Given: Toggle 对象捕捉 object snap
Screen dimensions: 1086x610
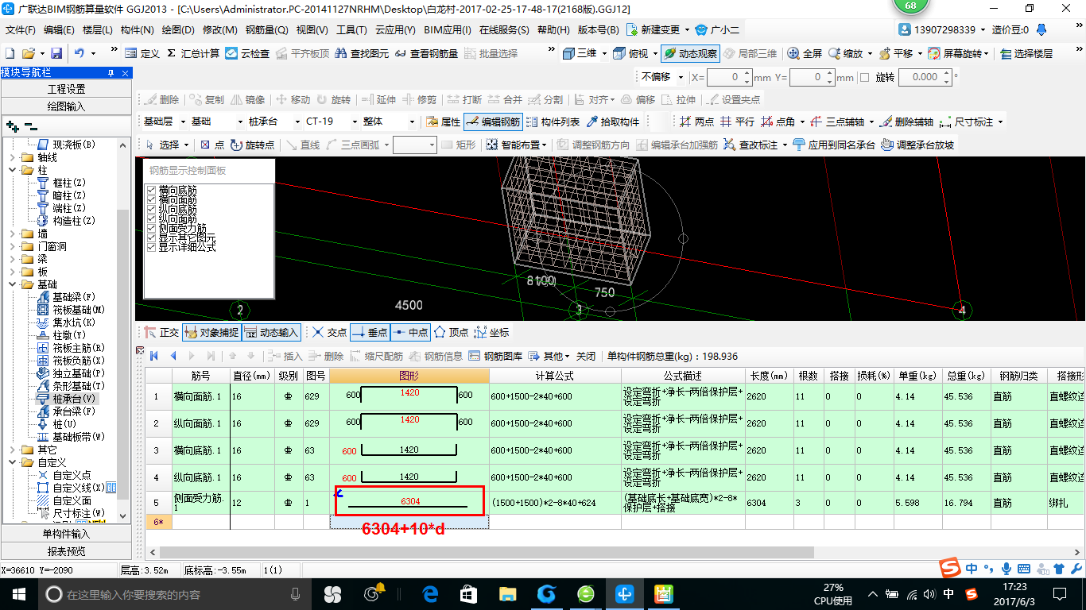Looking at the screenshot, I should click(211, 332).
